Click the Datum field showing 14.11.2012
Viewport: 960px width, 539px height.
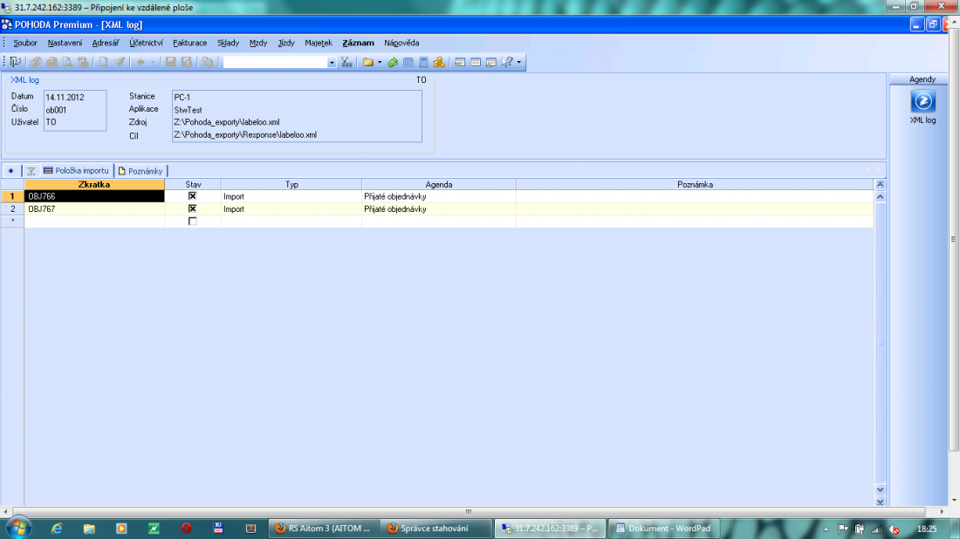pyautogui.click(x=74, y=97)
